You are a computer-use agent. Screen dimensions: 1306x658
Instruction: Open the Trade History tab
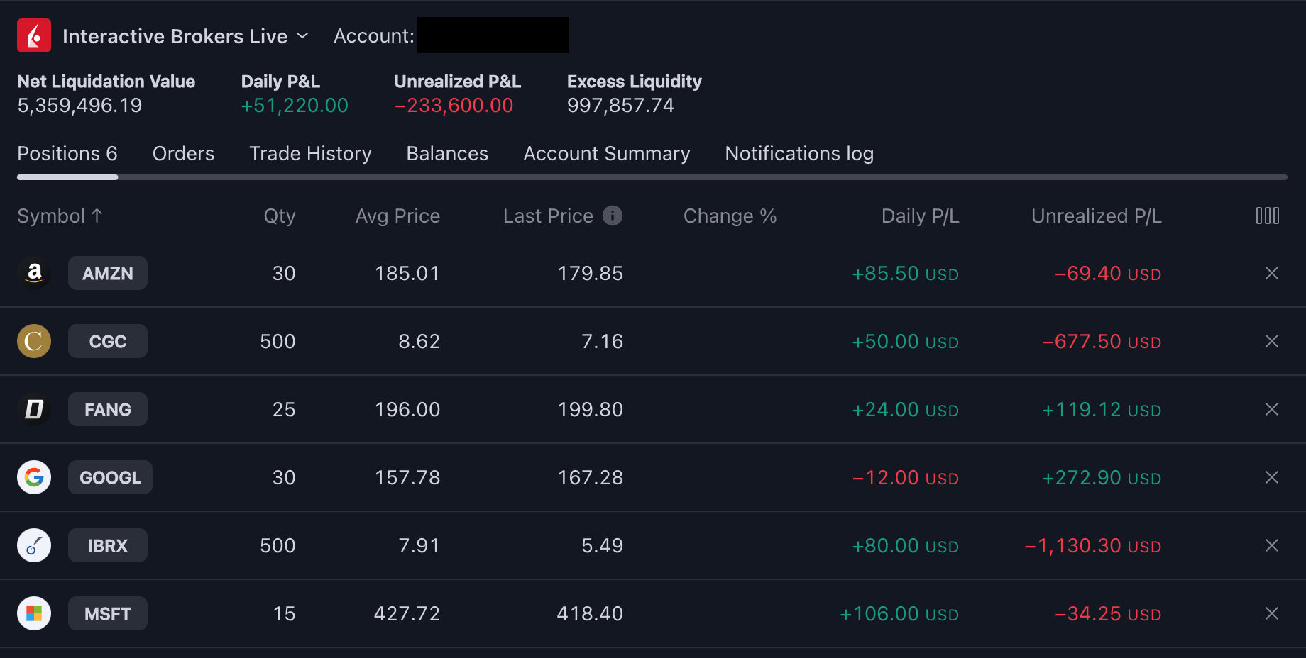310,154
